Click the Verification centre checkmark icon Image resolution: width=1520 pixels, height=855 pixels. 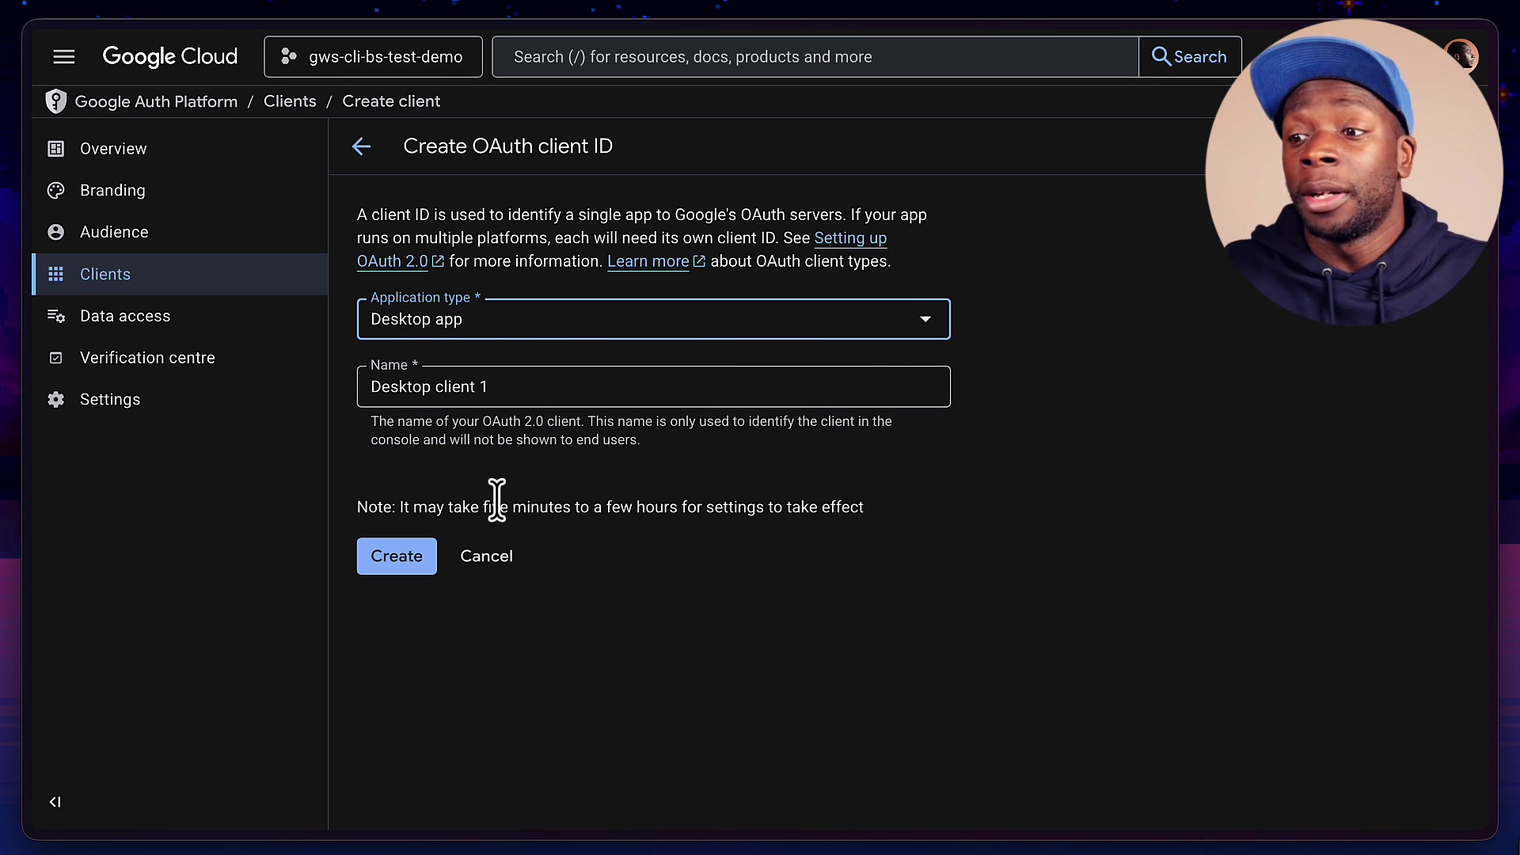coord(55,358)
